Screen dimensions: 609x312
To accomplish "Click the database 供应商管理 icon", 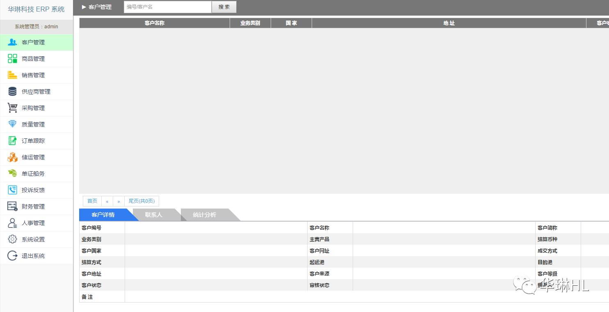I will pos(12,92).
